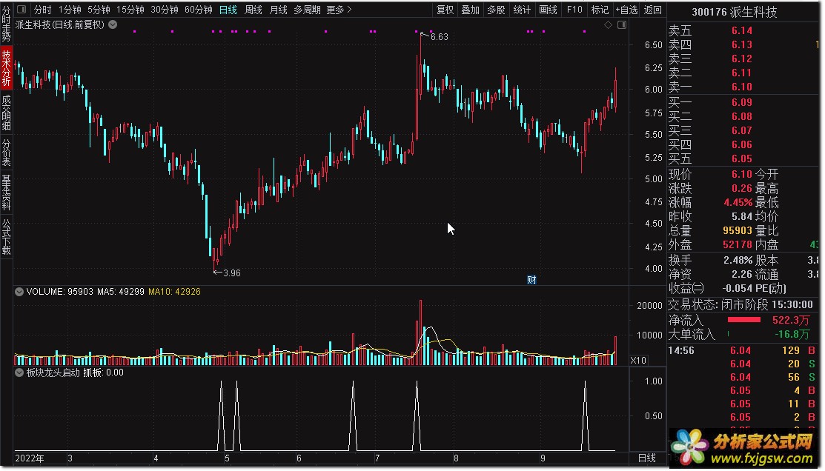Select the 15分钟 period

(130, 10)
